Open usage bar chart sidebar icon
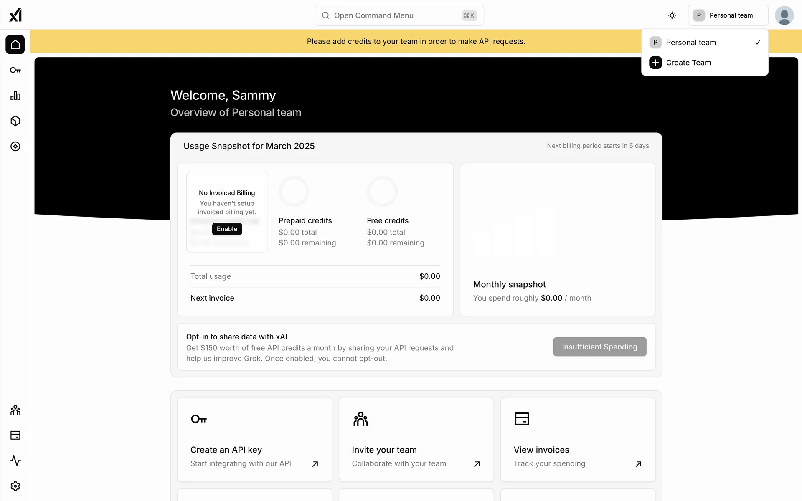The width and height of the screenshot is (802, 501). pos(15,96)
